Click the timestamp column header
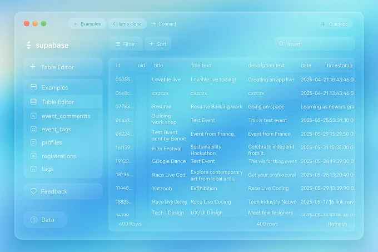This screenshot has height=252, width=378. pyautogui.click(x=340, y=65)
